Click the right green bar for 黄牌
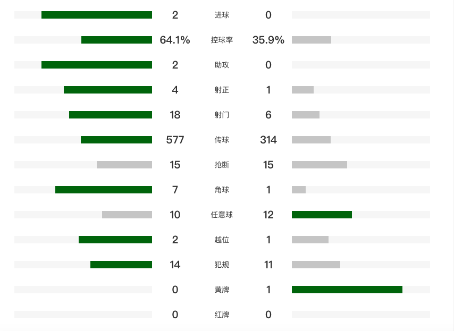Image resolution: width=454 pixels, height=331 pixels. (x=347, y=290)
